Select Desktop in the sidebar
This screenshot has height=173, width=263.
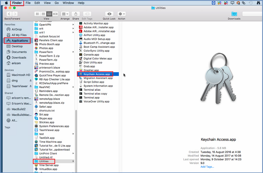click(17, 46)
